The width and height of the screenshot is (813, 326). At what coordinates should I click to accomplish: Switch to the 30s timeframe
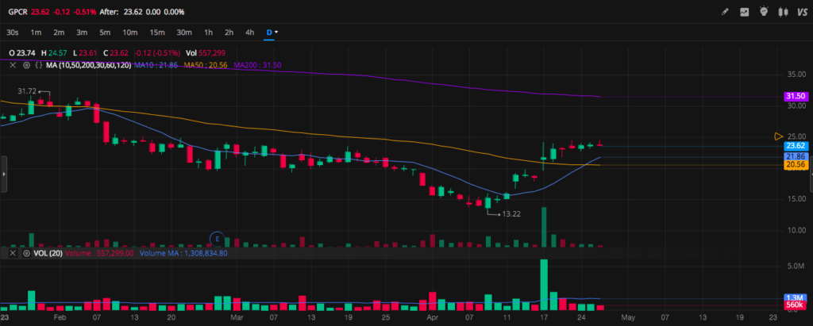tap(13, 33)
